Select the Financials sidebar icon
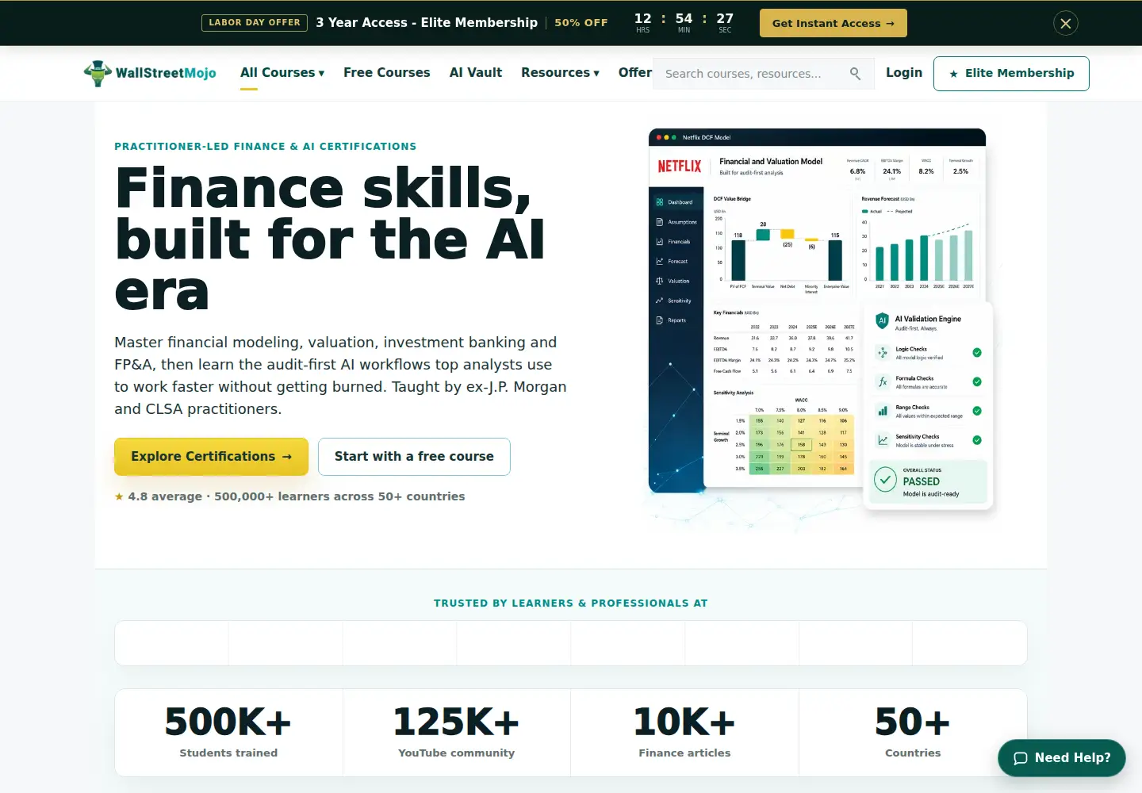The width and height of the screenshot is (1142, 793). point(660,241)
